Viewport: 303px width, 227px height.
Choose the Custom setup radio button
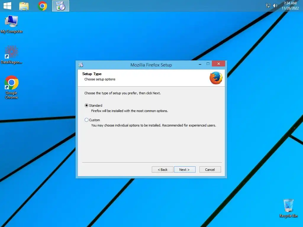[x=86, y=120]
